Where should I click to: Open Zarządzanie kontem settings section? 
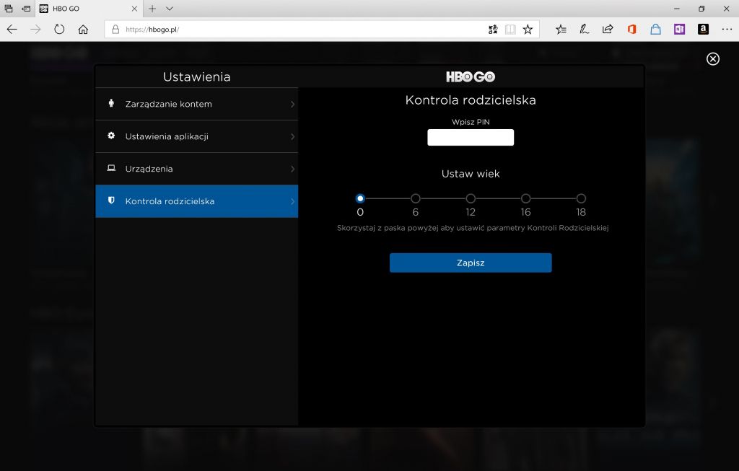click(196, 104)
